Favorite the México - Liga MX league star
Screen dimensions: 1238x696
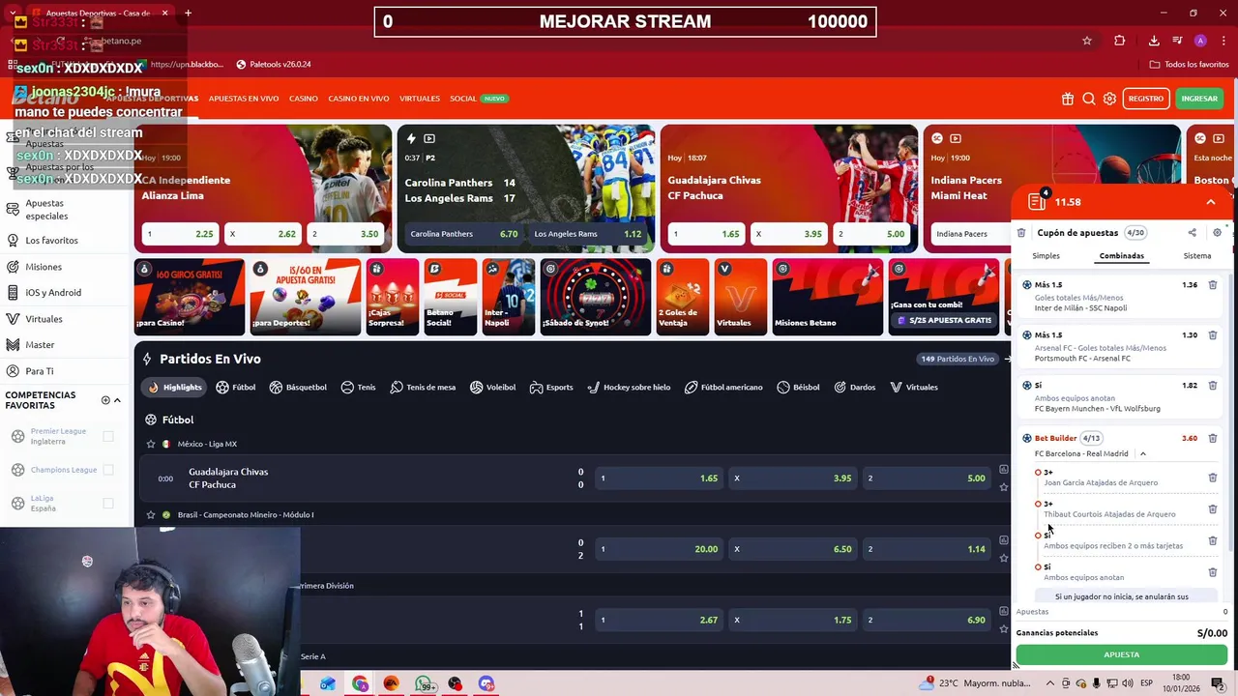pos(151,444)
